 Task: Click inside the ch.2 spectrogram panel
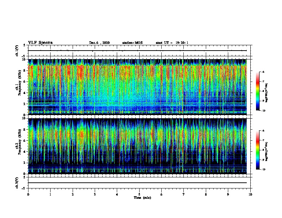click(x=137, y=146)
